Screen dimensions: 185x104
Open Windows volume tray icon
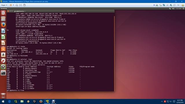pos(171,101)
